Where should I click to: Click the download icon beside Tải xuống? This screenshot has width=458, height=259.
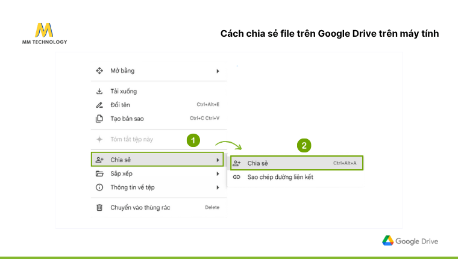coord(99,91)
